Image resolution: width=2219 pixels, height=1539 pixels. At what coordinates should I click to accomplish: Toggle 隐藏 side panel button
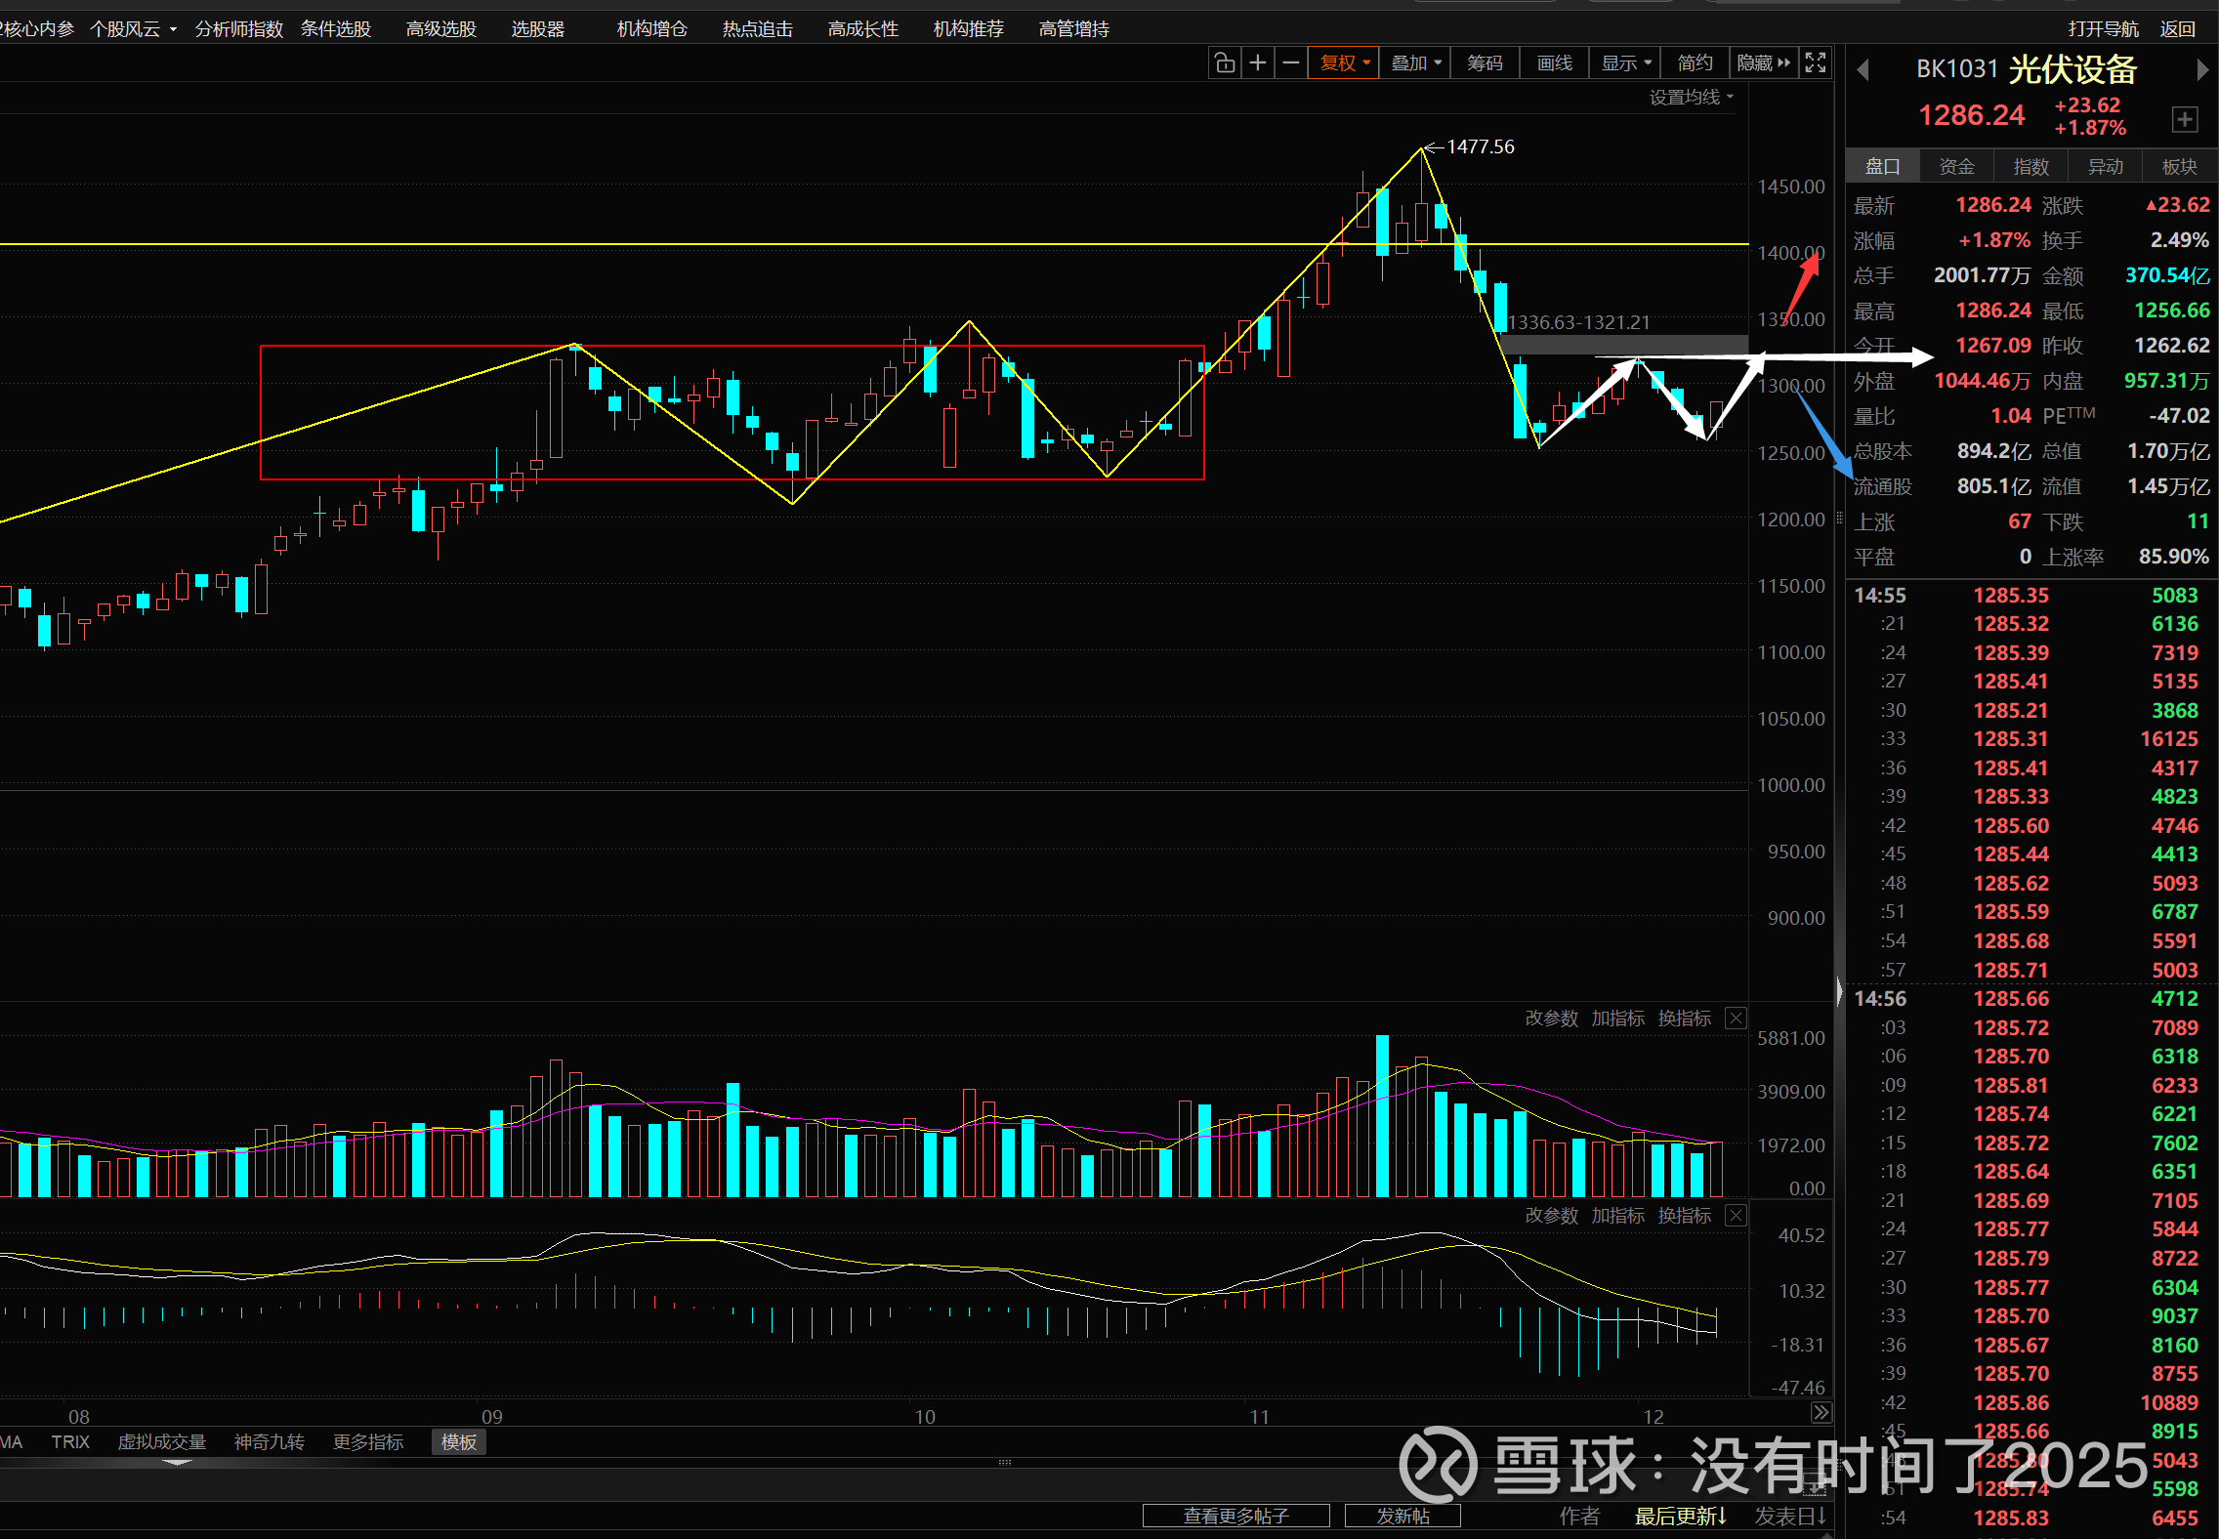(x=1763, y=63)
